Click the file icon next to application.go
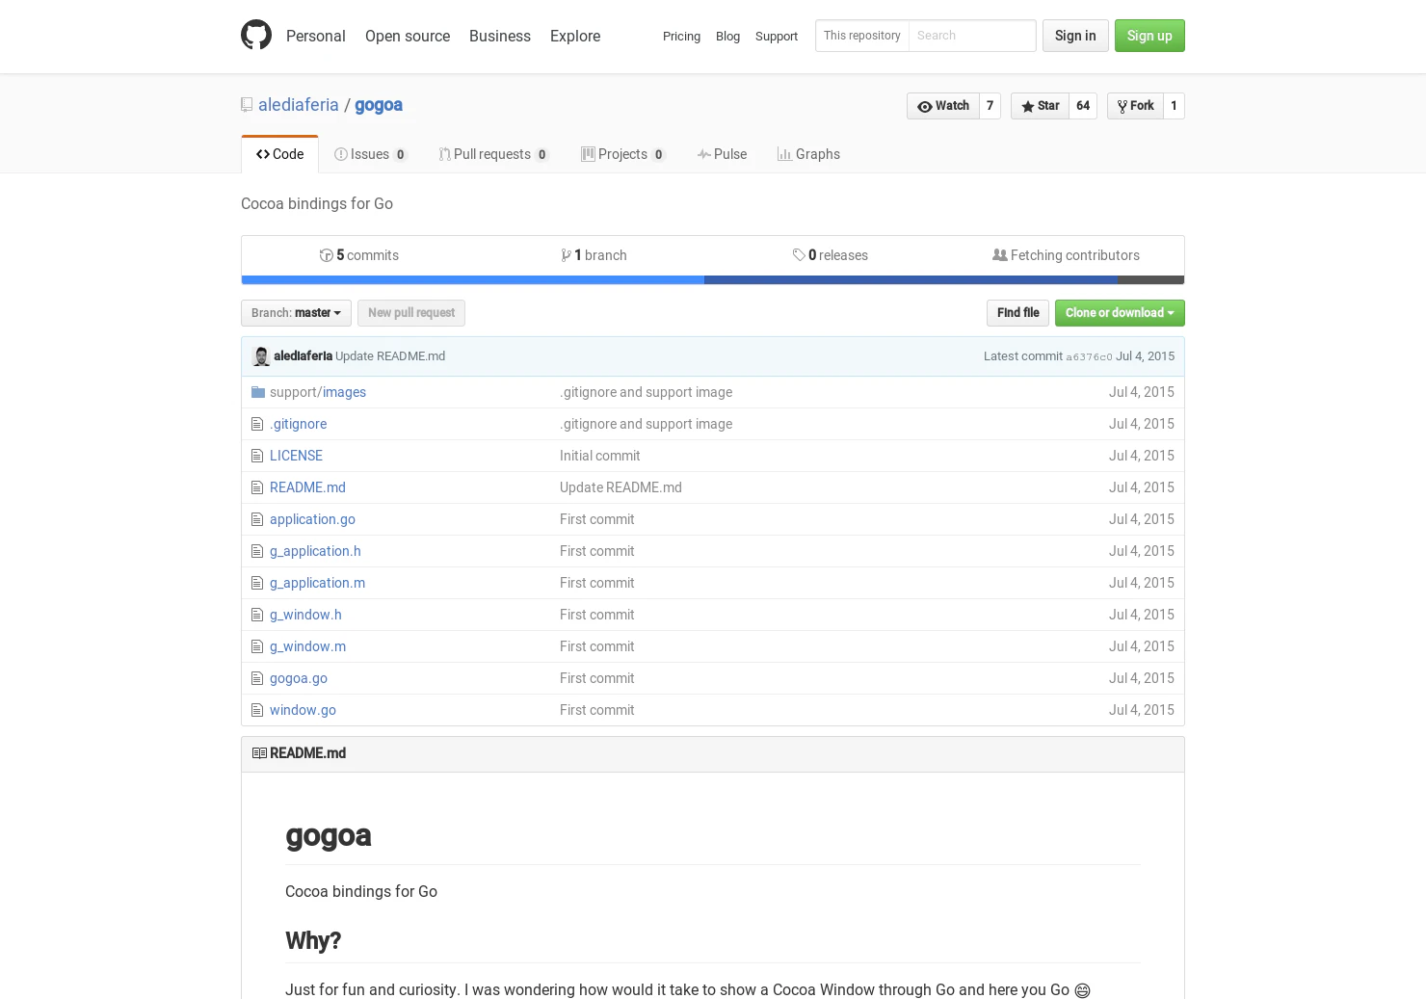 point(257,519)
